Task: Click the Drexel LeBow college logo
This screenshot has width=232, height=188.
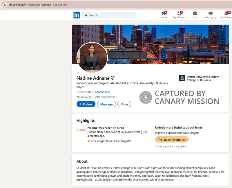Action: [x=182, y=78]
